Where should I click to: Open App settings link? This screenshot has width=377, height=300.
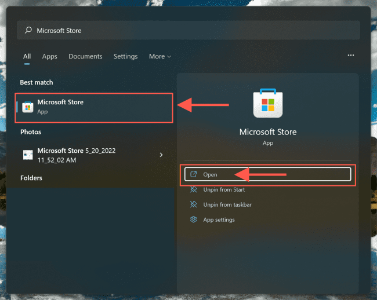click(x=219, y=219)
